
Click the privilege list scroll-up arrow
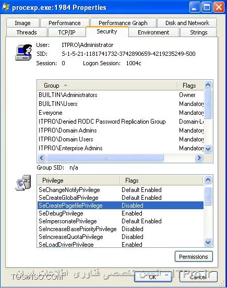(208, 180)
